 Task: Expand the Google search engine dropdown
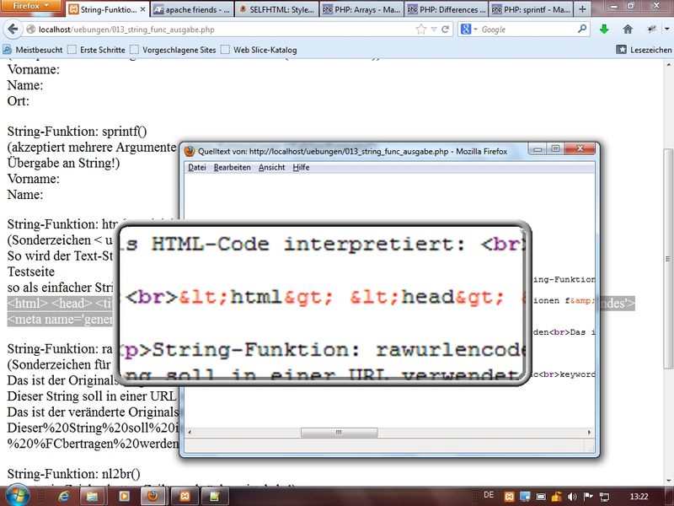(x=468, y=30)
